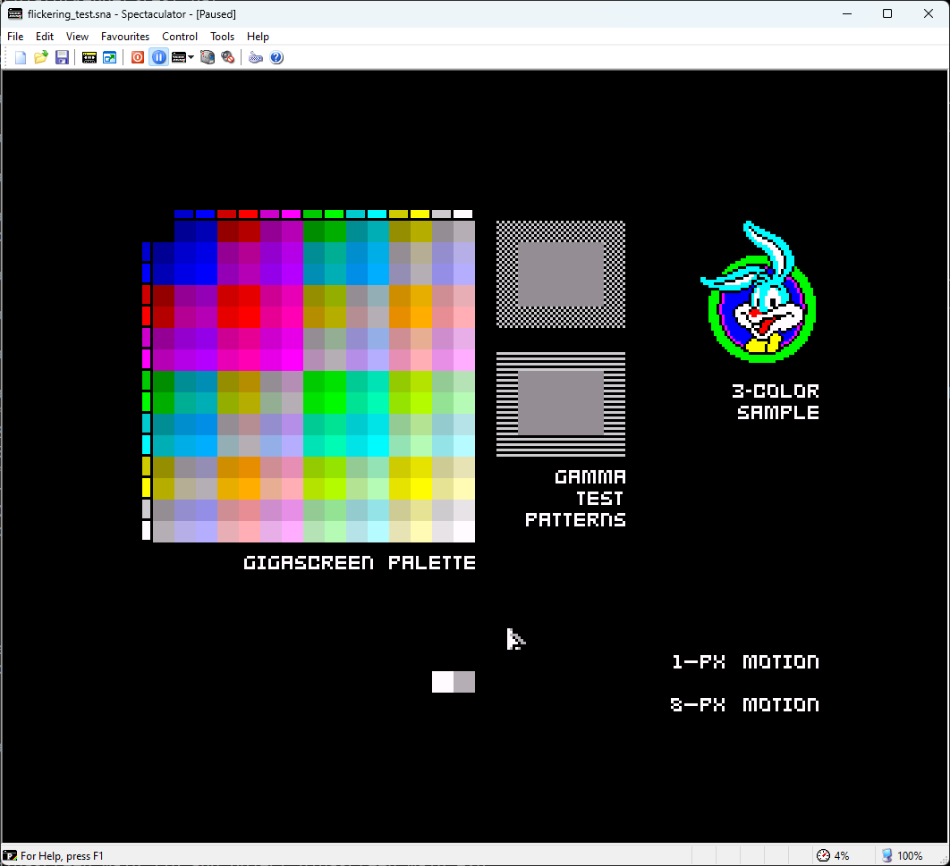Click the bright cyan swatch in left header column

[146, 445]
